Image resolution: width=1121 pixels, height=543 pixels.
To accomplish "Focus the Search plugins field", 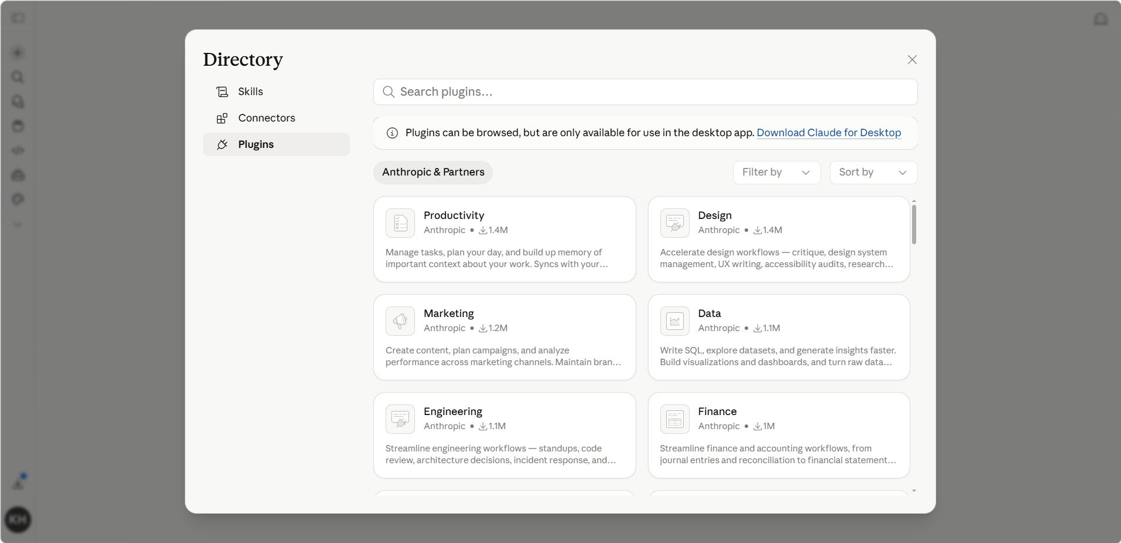I will pyautogui.click(x=645, y=92).
